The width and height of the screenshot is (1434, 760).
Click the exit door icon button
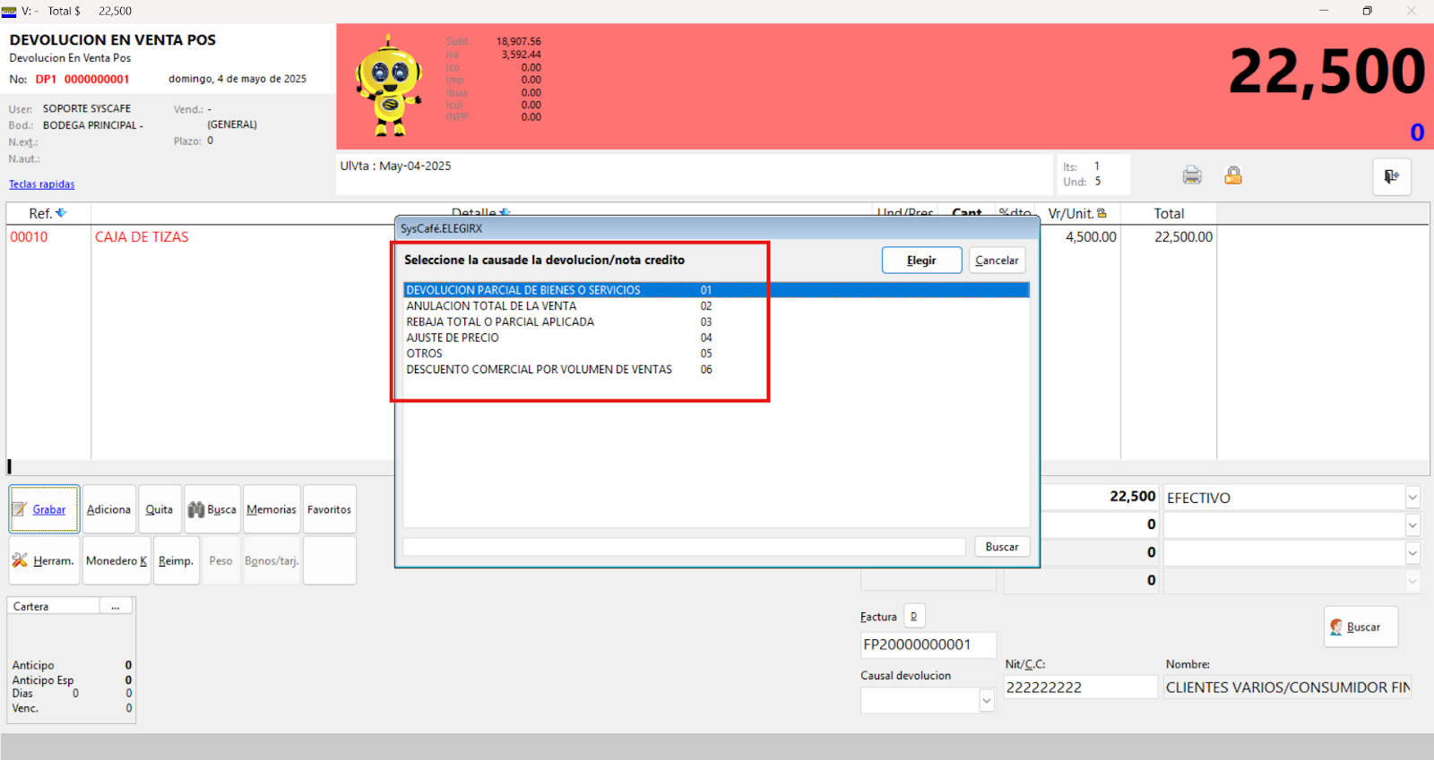(x=1391, y=176)
